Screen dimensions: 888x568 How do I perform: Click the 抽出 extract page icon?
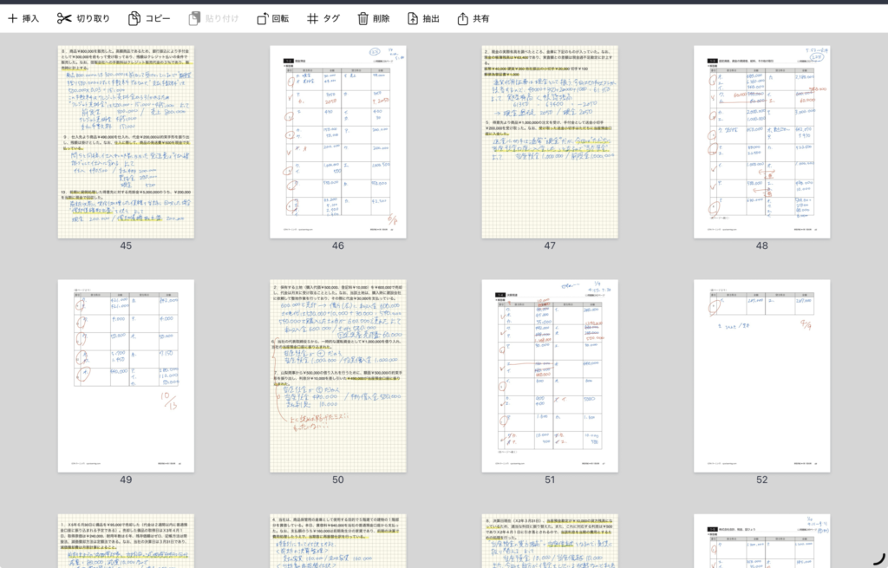tap(413, 19)
